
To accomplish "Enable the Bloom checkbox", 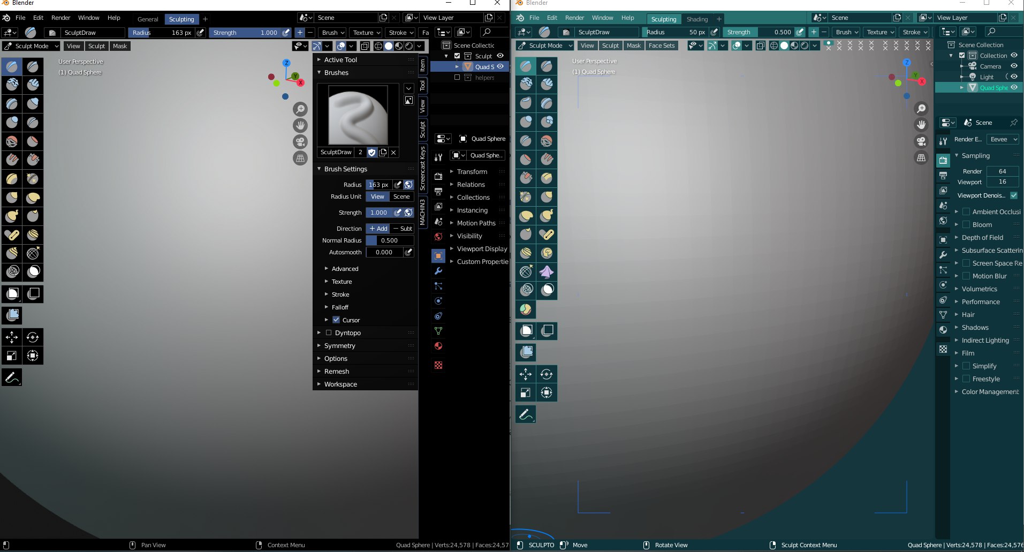I will [966, 225].
